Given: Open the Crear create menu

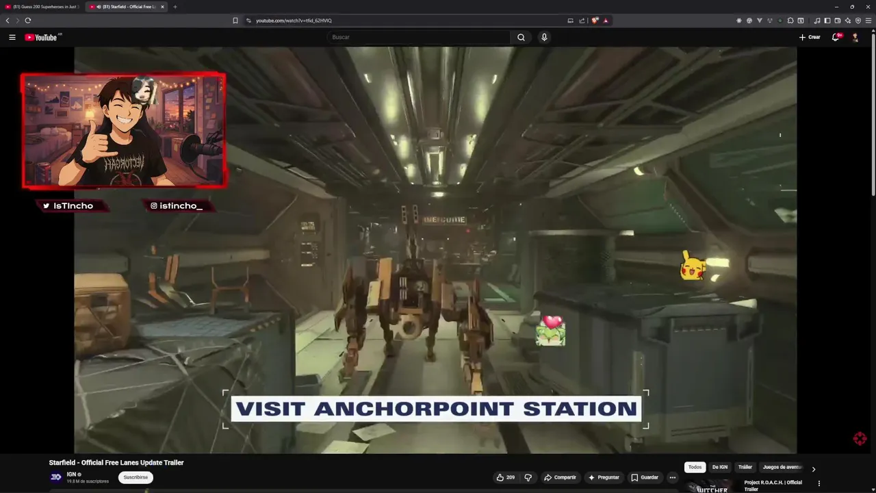Looking at the screenshot, I should [x=810, y=37].
